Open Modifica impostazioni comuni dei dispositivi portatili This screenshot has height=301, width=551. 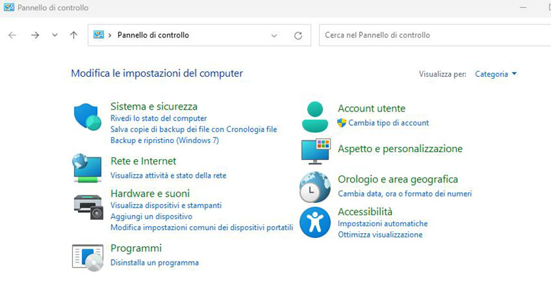(202, 228)
